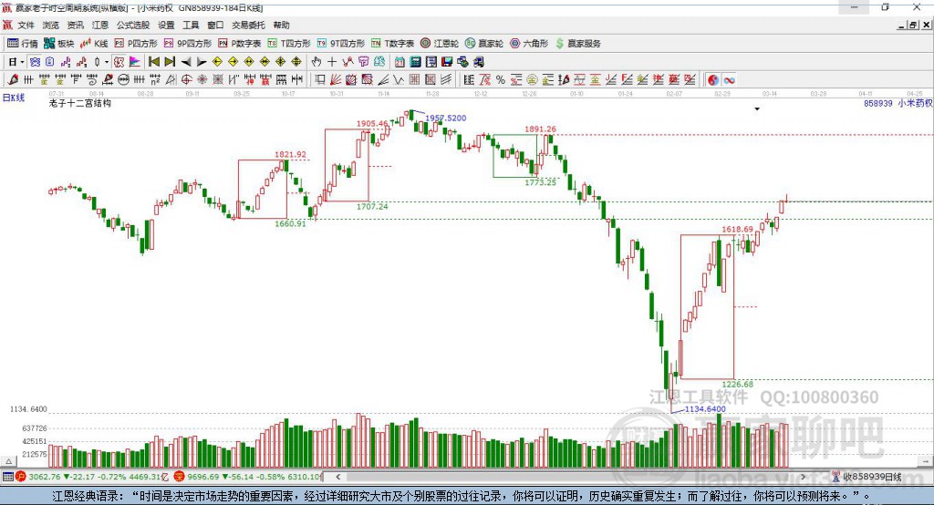Click the percent % retracement icon
The height and width of the screenshot is (505, 934).
tap(501, 80)
